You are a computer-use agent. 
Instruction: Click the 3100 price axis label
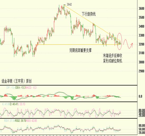(x=141, y=53)
